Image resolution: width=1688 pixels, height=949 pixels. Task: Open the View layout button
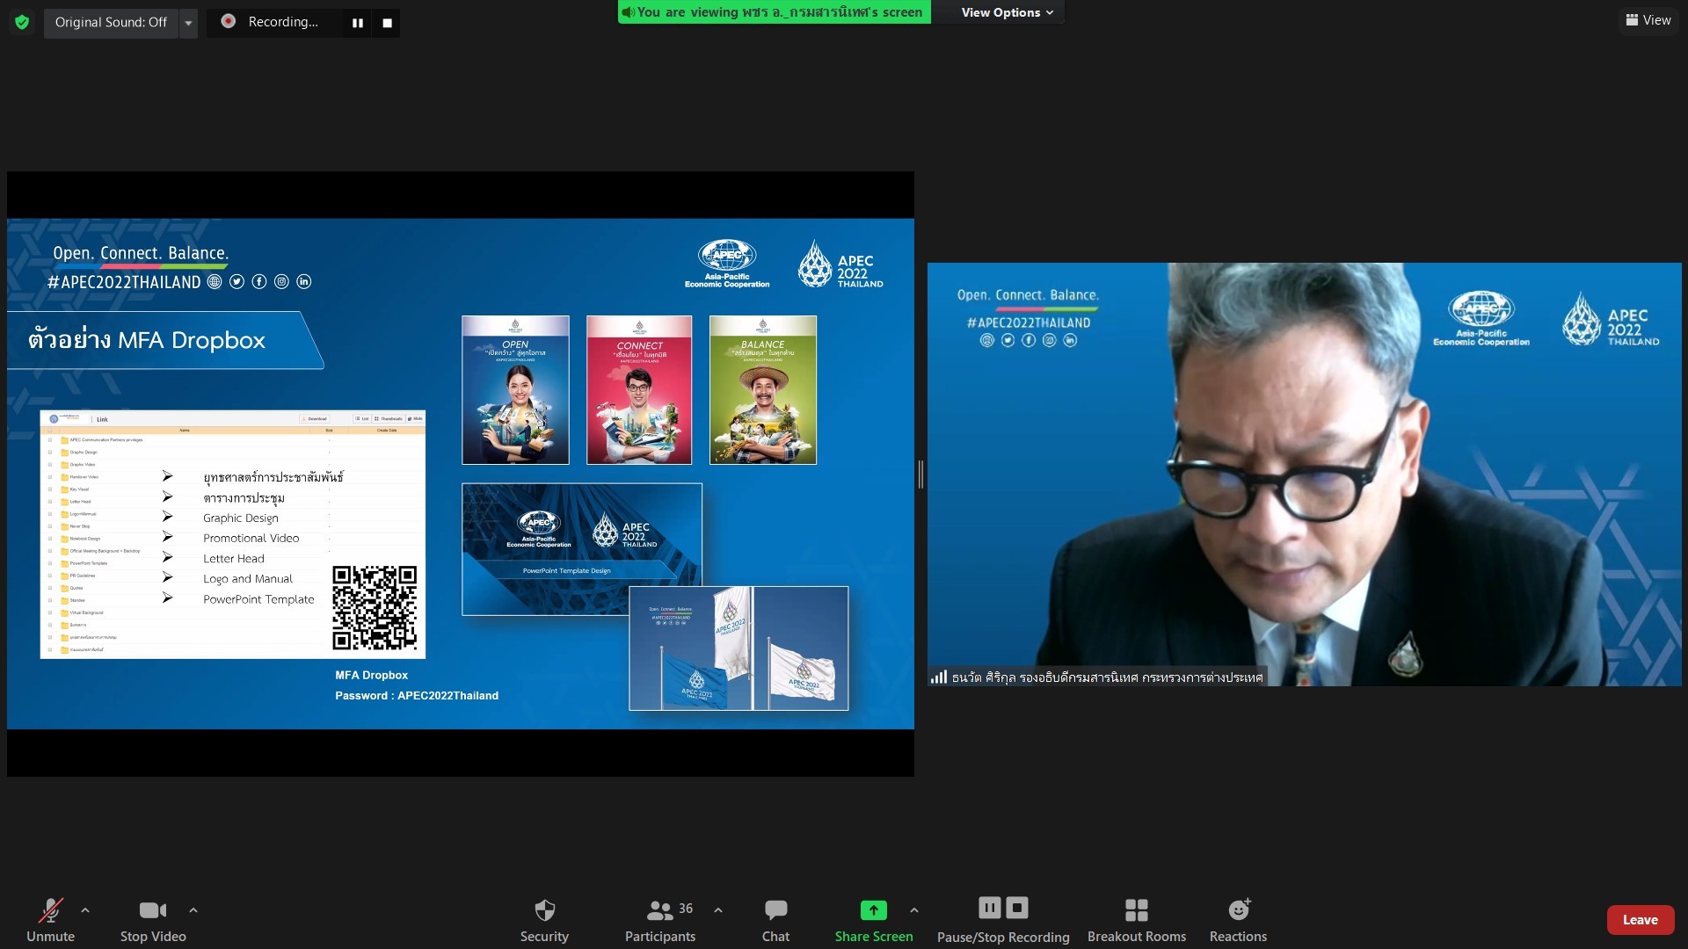click(1648, 20)
